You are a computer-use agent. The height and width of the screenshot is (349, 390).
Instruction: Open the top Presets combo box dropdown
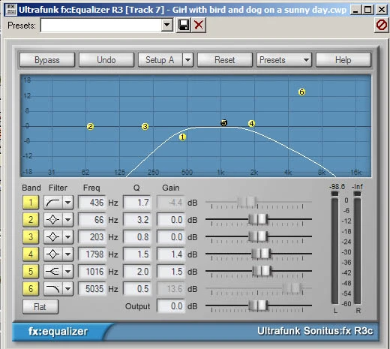coord(167,26)
